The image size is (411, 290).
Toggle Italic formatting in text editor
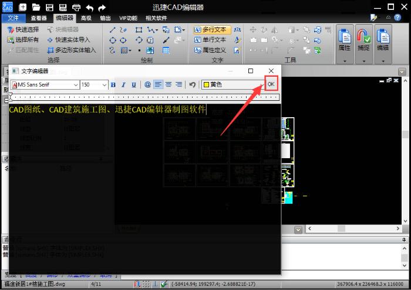coord(123,85)
